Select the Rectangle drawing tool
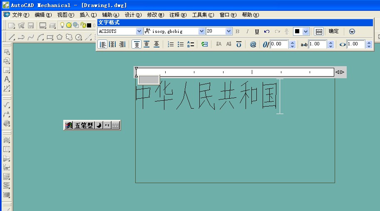The image size is (380, 211). [50, 37]
